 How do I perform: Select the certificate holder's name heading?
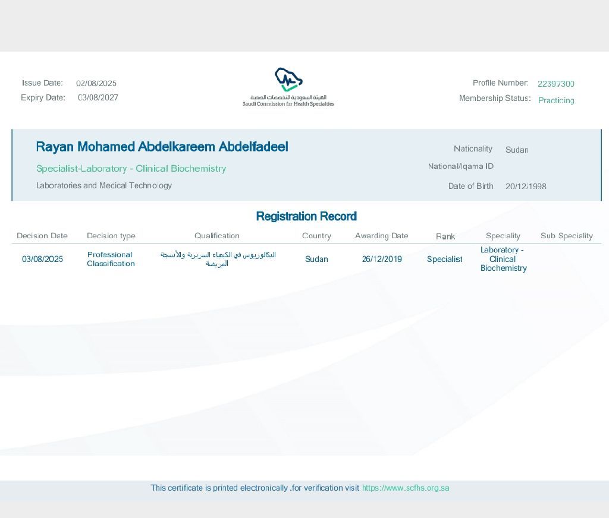pos(162,147)
